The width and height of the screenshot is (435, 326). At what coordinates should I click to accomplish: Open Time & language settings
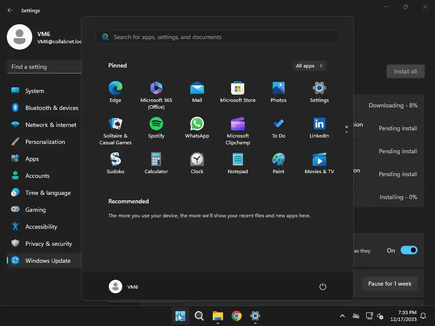[x=44, y=193]
